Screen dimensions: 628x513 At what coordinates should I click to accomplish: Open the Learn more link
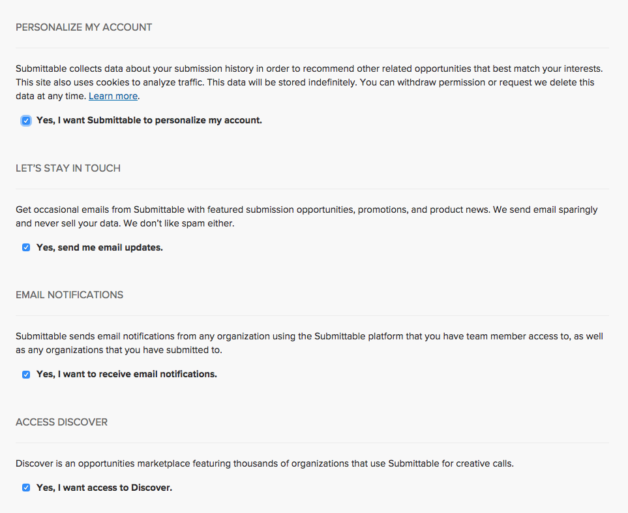[113, 96]
